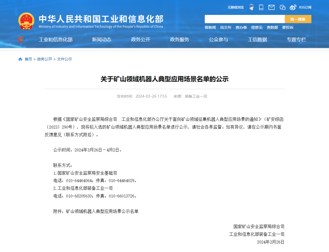This screenshot has width=329, height=252.
Task: Click the home icon in breadcrumb
Action: click(20, 59)
